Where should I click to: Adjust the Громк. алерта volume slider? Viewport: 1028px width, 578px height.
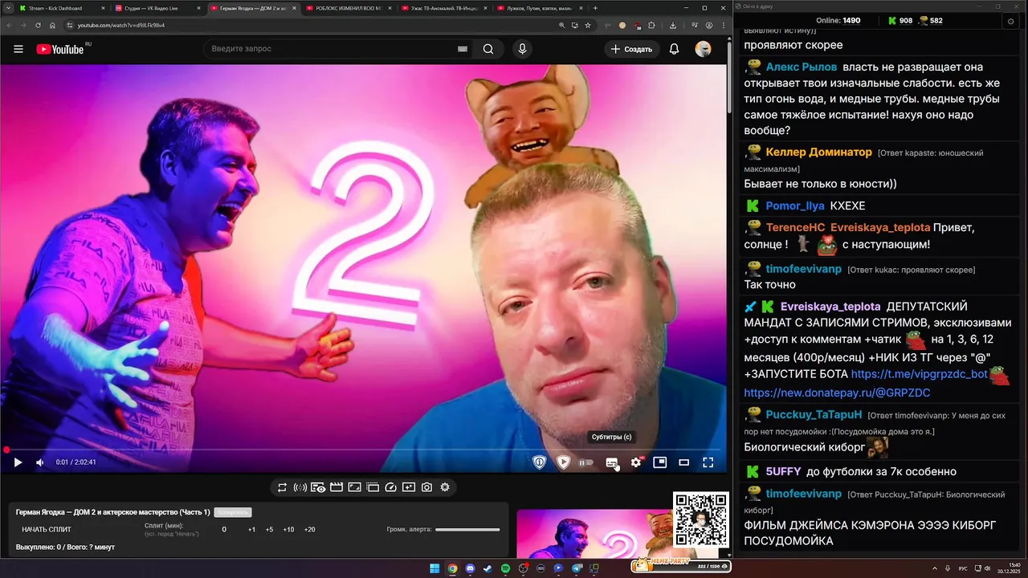point(467,529)
